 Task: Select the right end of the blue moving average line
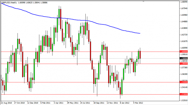pyautogui.click(x=140, y=33)
